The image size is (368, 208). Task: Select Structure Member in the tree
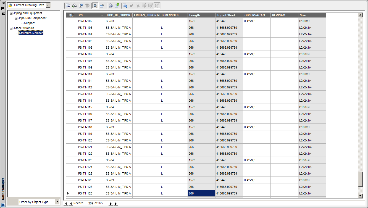point(31,33)
